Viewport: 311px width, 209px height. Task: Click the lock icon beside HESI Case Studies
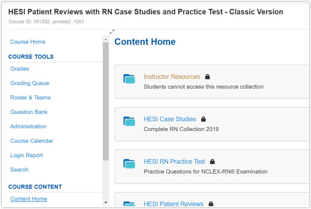(x=203, y=119)
